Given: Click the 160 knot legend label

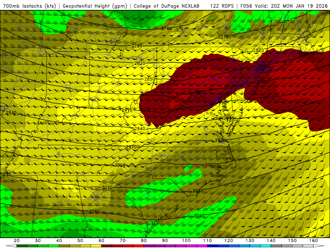Looking at the screenshot, I should (313, 241).
